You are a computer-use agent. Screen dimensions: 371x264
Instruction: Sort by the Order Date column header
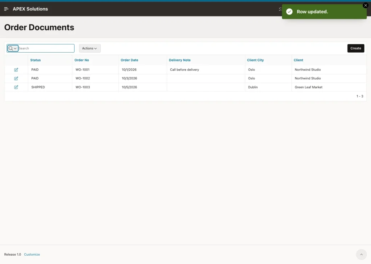pos(129,60)
